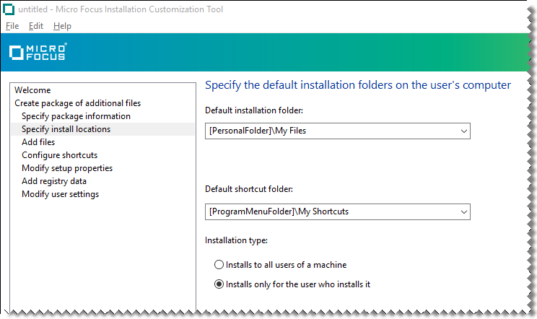Select 'Specify install locations' in navigation

[x=66, y=129]
